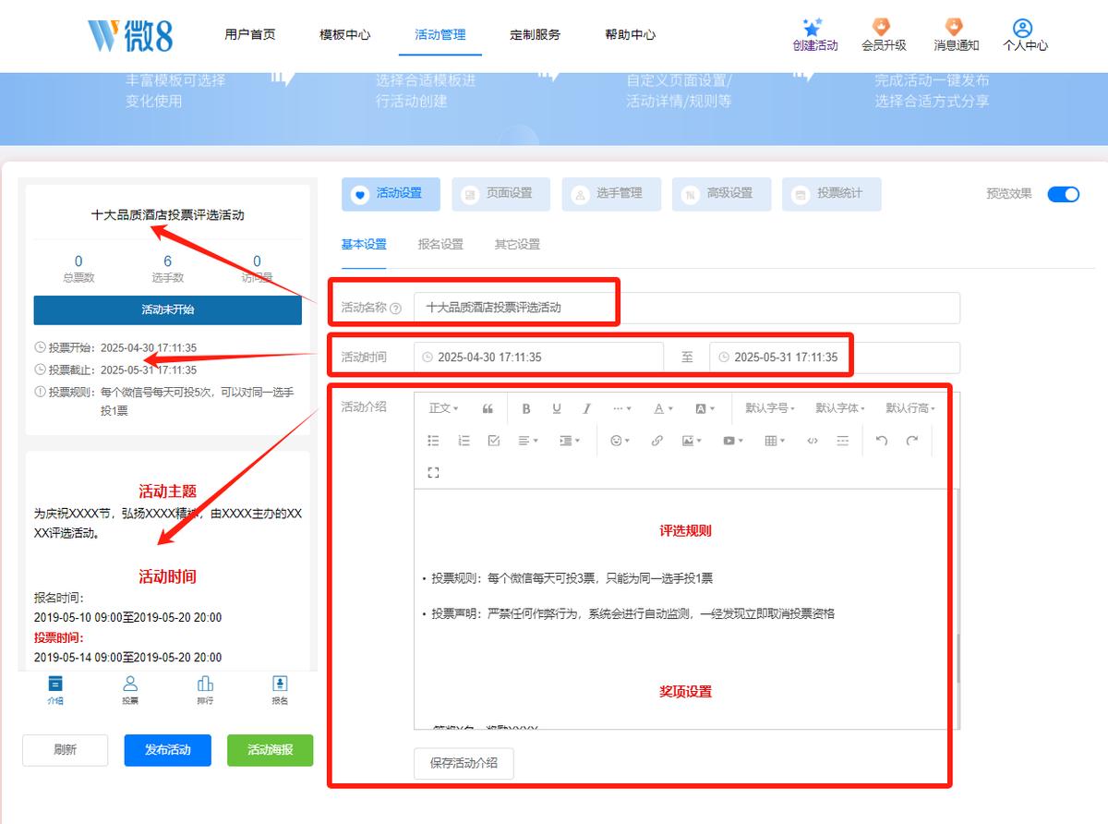Click the 活动名称 input field
The image size is (1108, 824).
687,308
